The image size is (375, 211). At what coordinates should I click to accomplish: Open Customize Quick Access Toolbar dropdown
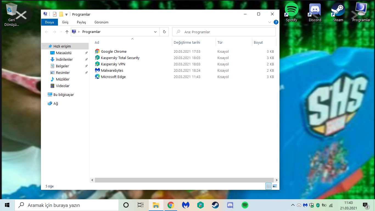66,15
